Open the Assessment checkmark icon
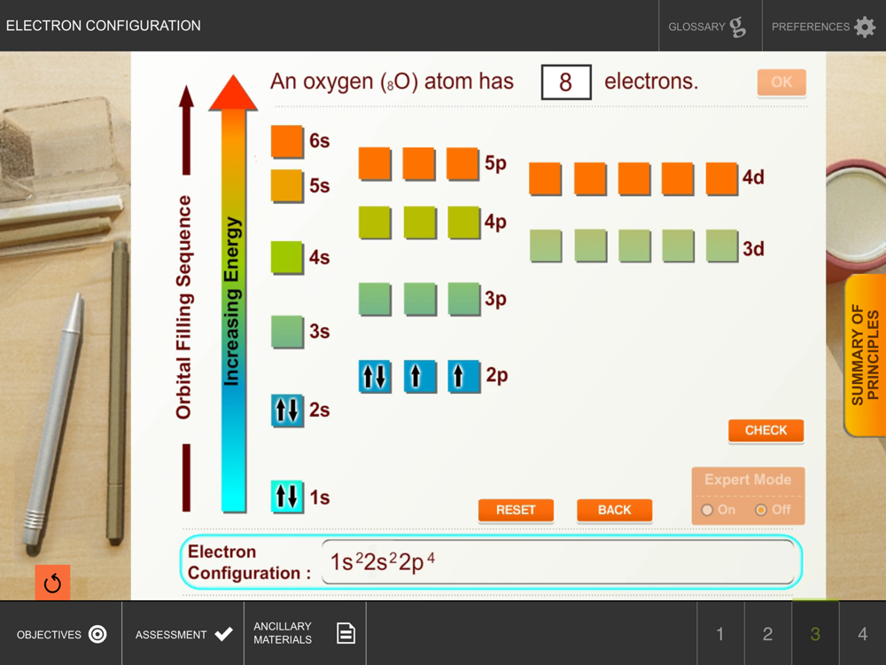886x665 pixels. [x=224, y=634]
